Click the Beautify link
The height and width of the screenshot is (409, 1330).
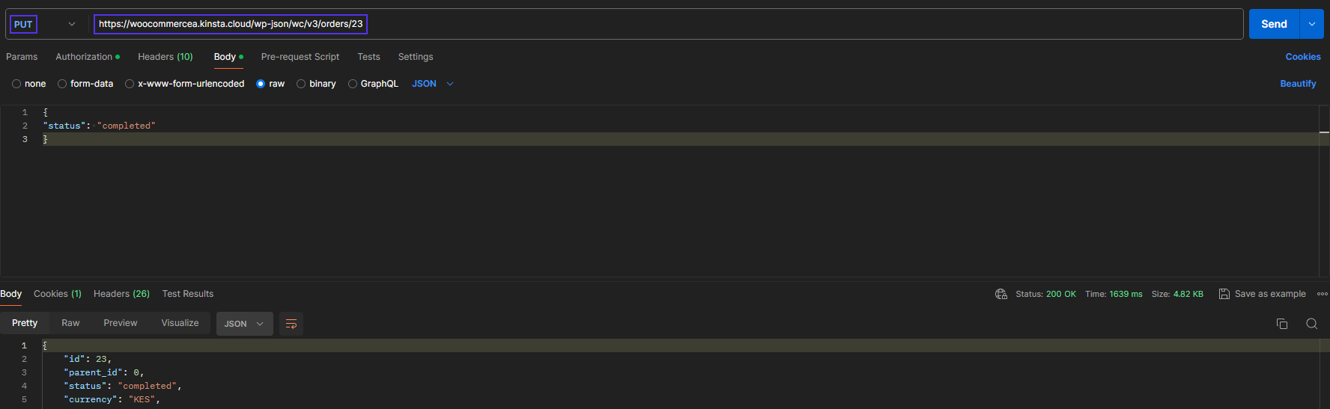1298,84
